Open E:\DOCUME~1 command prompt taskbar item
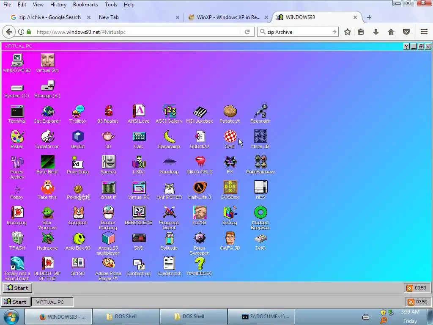 click(x=261, y=317)
